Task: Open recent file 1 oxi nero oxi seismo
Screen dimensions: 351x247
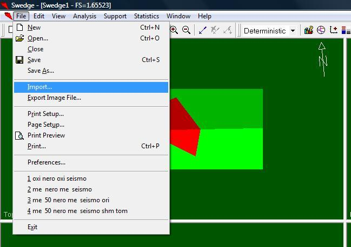Action: pos(91,179)
